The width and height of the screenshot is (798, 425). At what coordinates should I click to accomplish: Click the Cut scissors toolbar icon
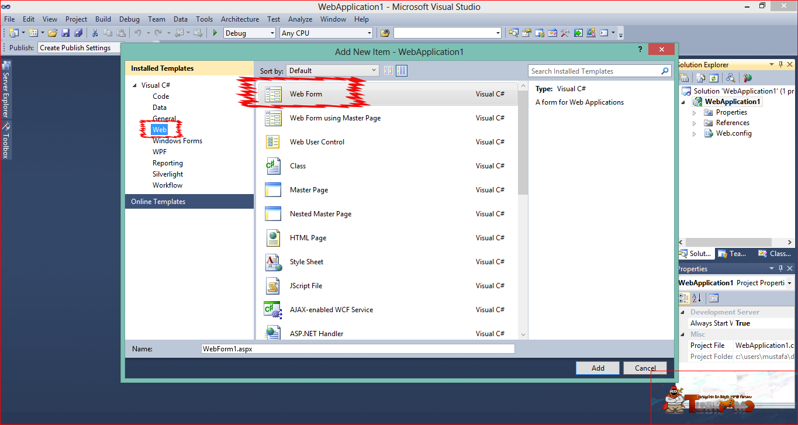coord(95,33)
